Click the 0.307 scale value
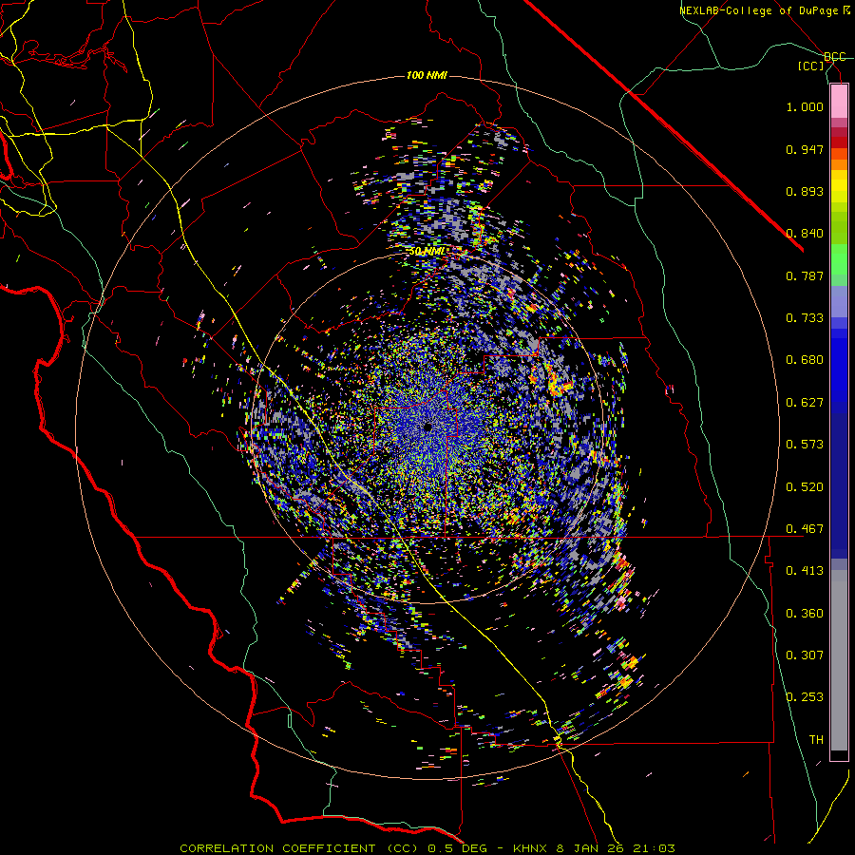Image resolution: width=855 pixels, height=855 pixels. (805, 655)
